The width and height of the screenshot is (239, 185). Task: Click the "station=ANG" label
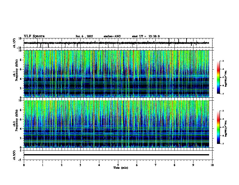click(112, 36)
